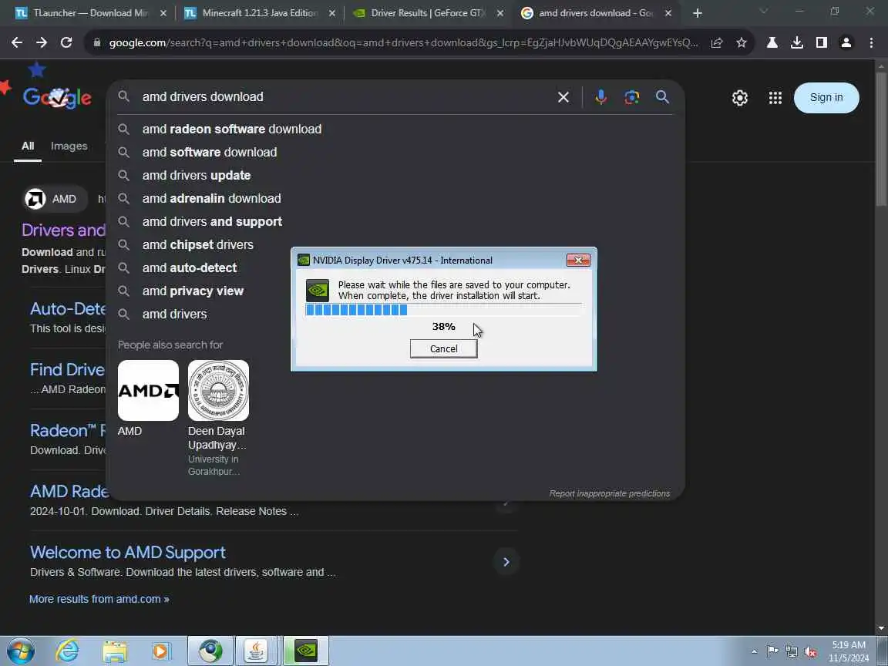Show hidden tray icons arrow
The image size is (888, 666).
[754, 652]
